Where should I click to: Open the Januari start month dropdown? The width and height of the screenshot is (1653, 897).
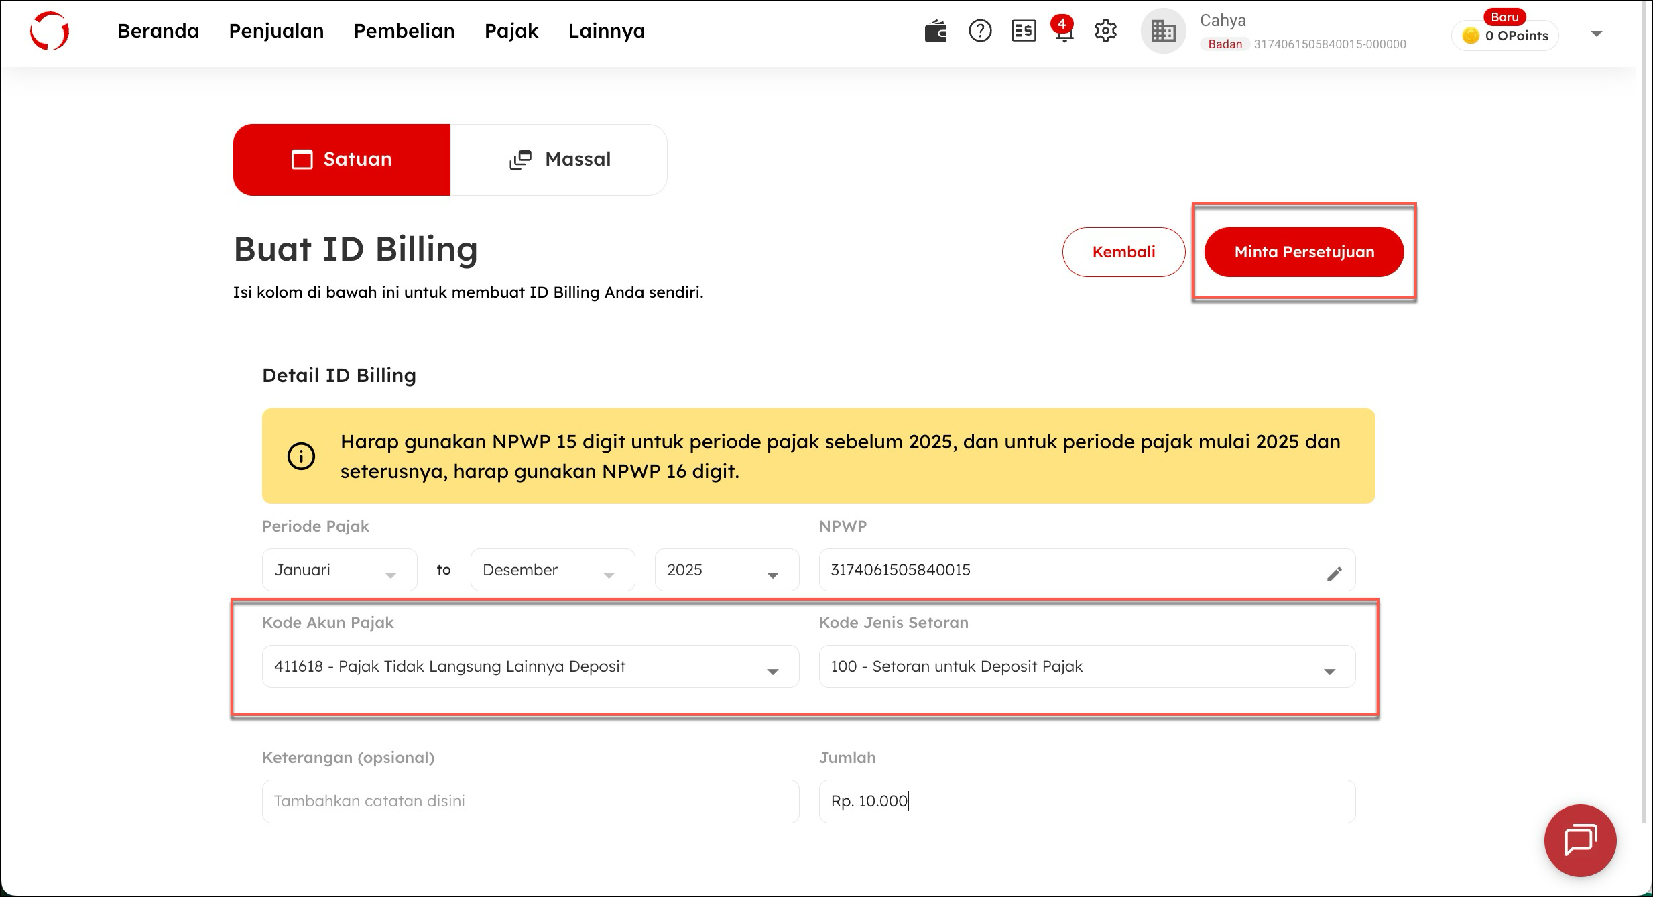(339, 571)
